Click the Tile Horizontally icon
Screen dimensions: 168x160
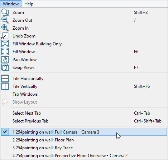[5, 78]
